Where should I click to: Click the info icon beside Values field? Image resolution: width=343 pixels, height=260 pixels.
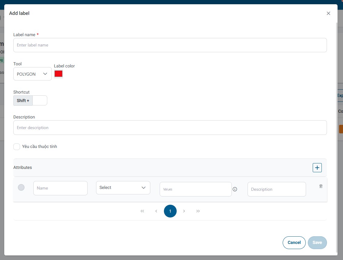tap(235, 189)
